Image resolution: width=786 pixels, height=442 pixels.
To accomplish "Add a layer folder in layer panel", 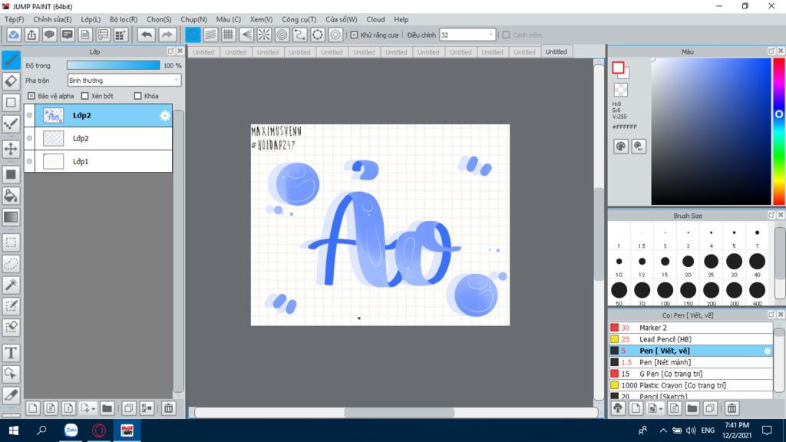I will coord(107,408).
